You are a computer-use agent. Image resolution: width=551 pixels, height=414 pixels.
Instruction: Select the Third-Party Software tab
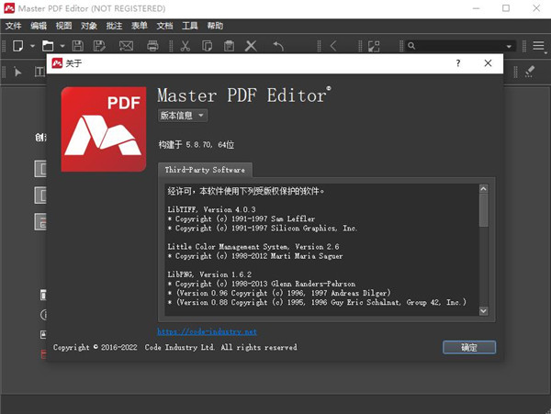[205, 170]
